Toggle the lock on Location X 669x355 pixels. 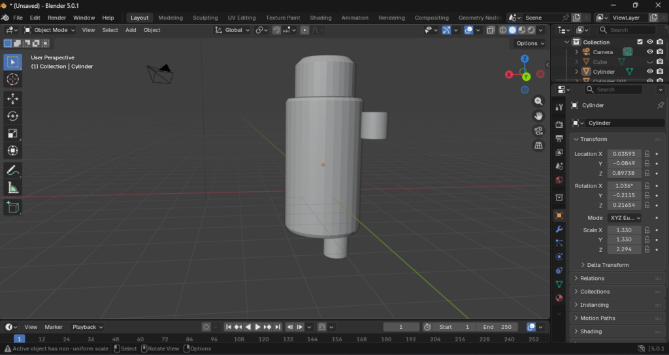click(647, 154)
